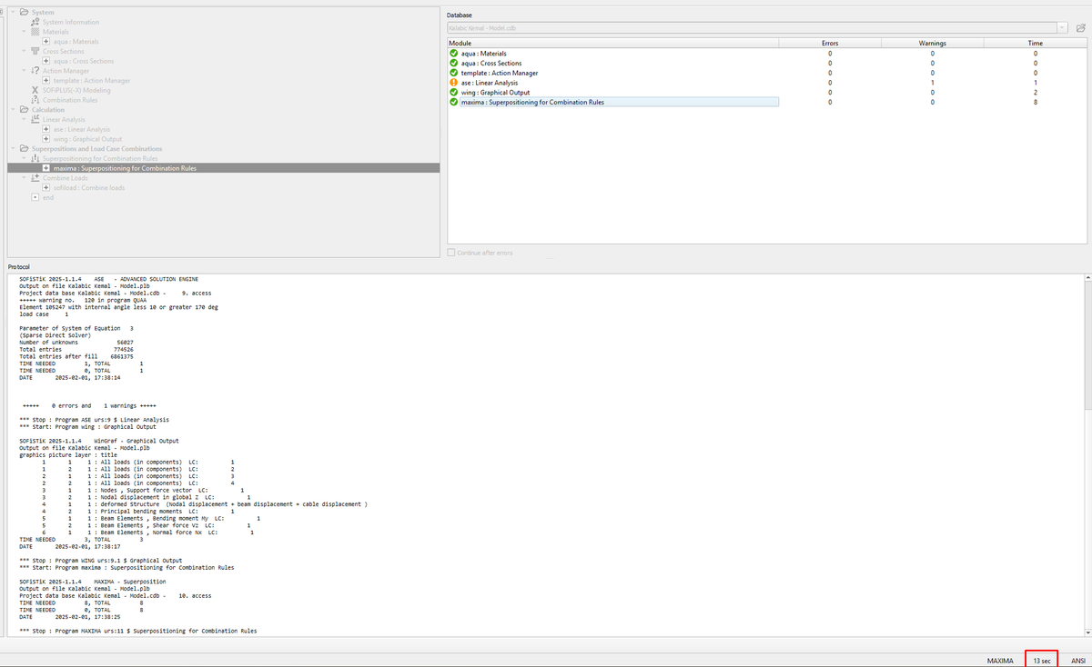Select the SOFiPLUS(-X) Modeling tree item
This screenshot has height=667, width=1092.
(x=76, y=90)
